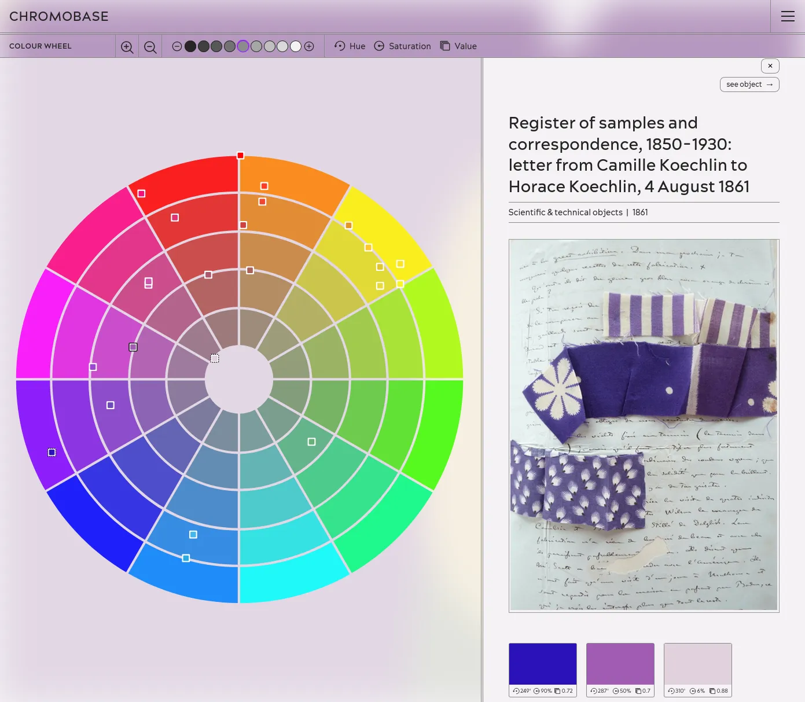Select the darkest black value dot
The image size is (805, 702).
pyautogui.click(x=190, y=46)
